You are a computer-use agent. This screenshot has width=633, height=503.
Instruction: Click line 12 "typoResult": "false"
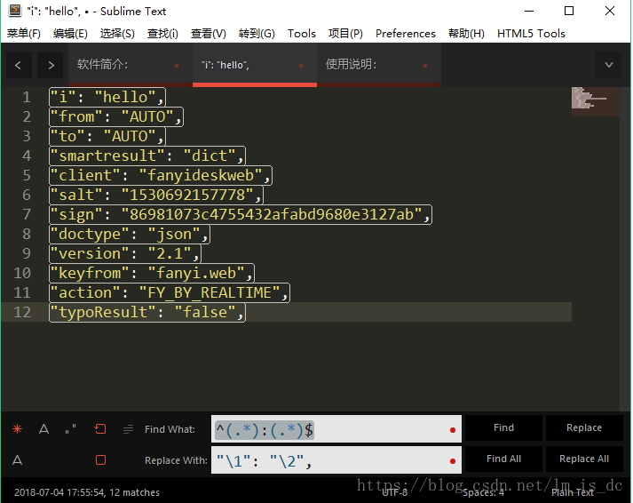[x=147, y=312]
